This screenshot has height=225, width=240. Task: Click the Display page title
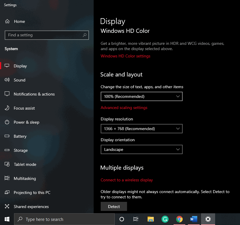(x=113, y=21)
